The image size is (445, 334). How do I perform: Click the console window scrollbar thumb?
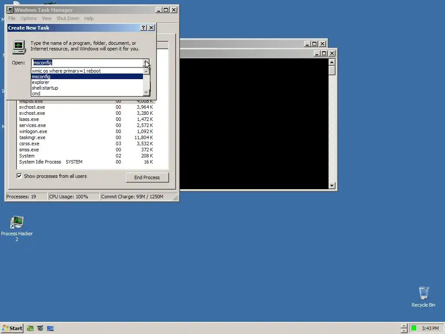point(332,70)
